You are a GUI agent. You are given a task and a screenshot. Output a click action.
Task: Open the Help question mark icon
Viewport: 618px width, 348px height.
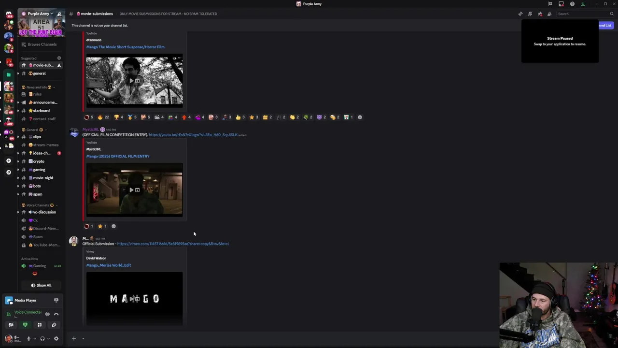572,4
